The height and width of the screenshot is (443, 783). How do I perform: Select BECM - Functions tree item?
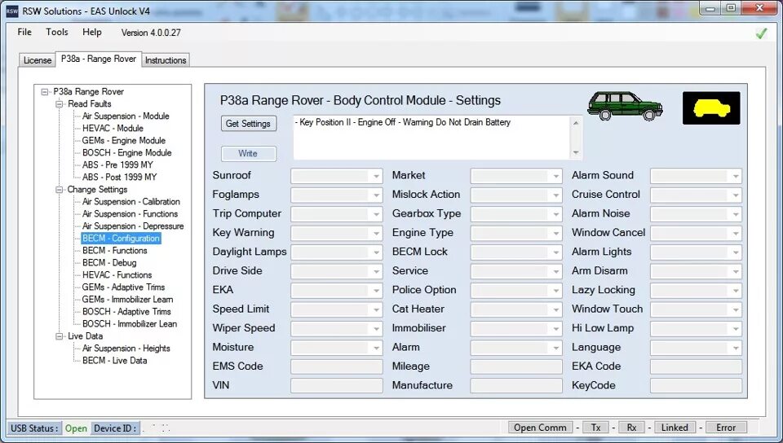tap(115, 251)
